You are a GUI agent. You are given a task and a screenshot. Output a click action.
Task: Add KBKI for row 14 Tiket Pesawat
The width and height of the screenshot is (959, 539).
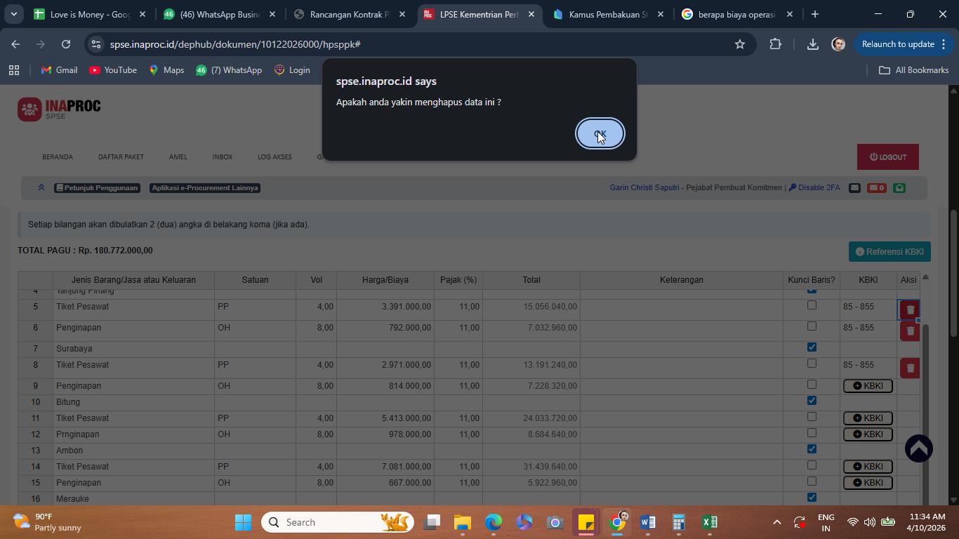coord(868,467)
